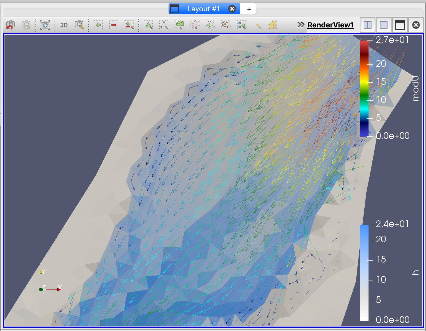Select cells with polygon tool
The width and height of the screenshot is (426, 331).
pyautogui.click(x=210, y=25)
